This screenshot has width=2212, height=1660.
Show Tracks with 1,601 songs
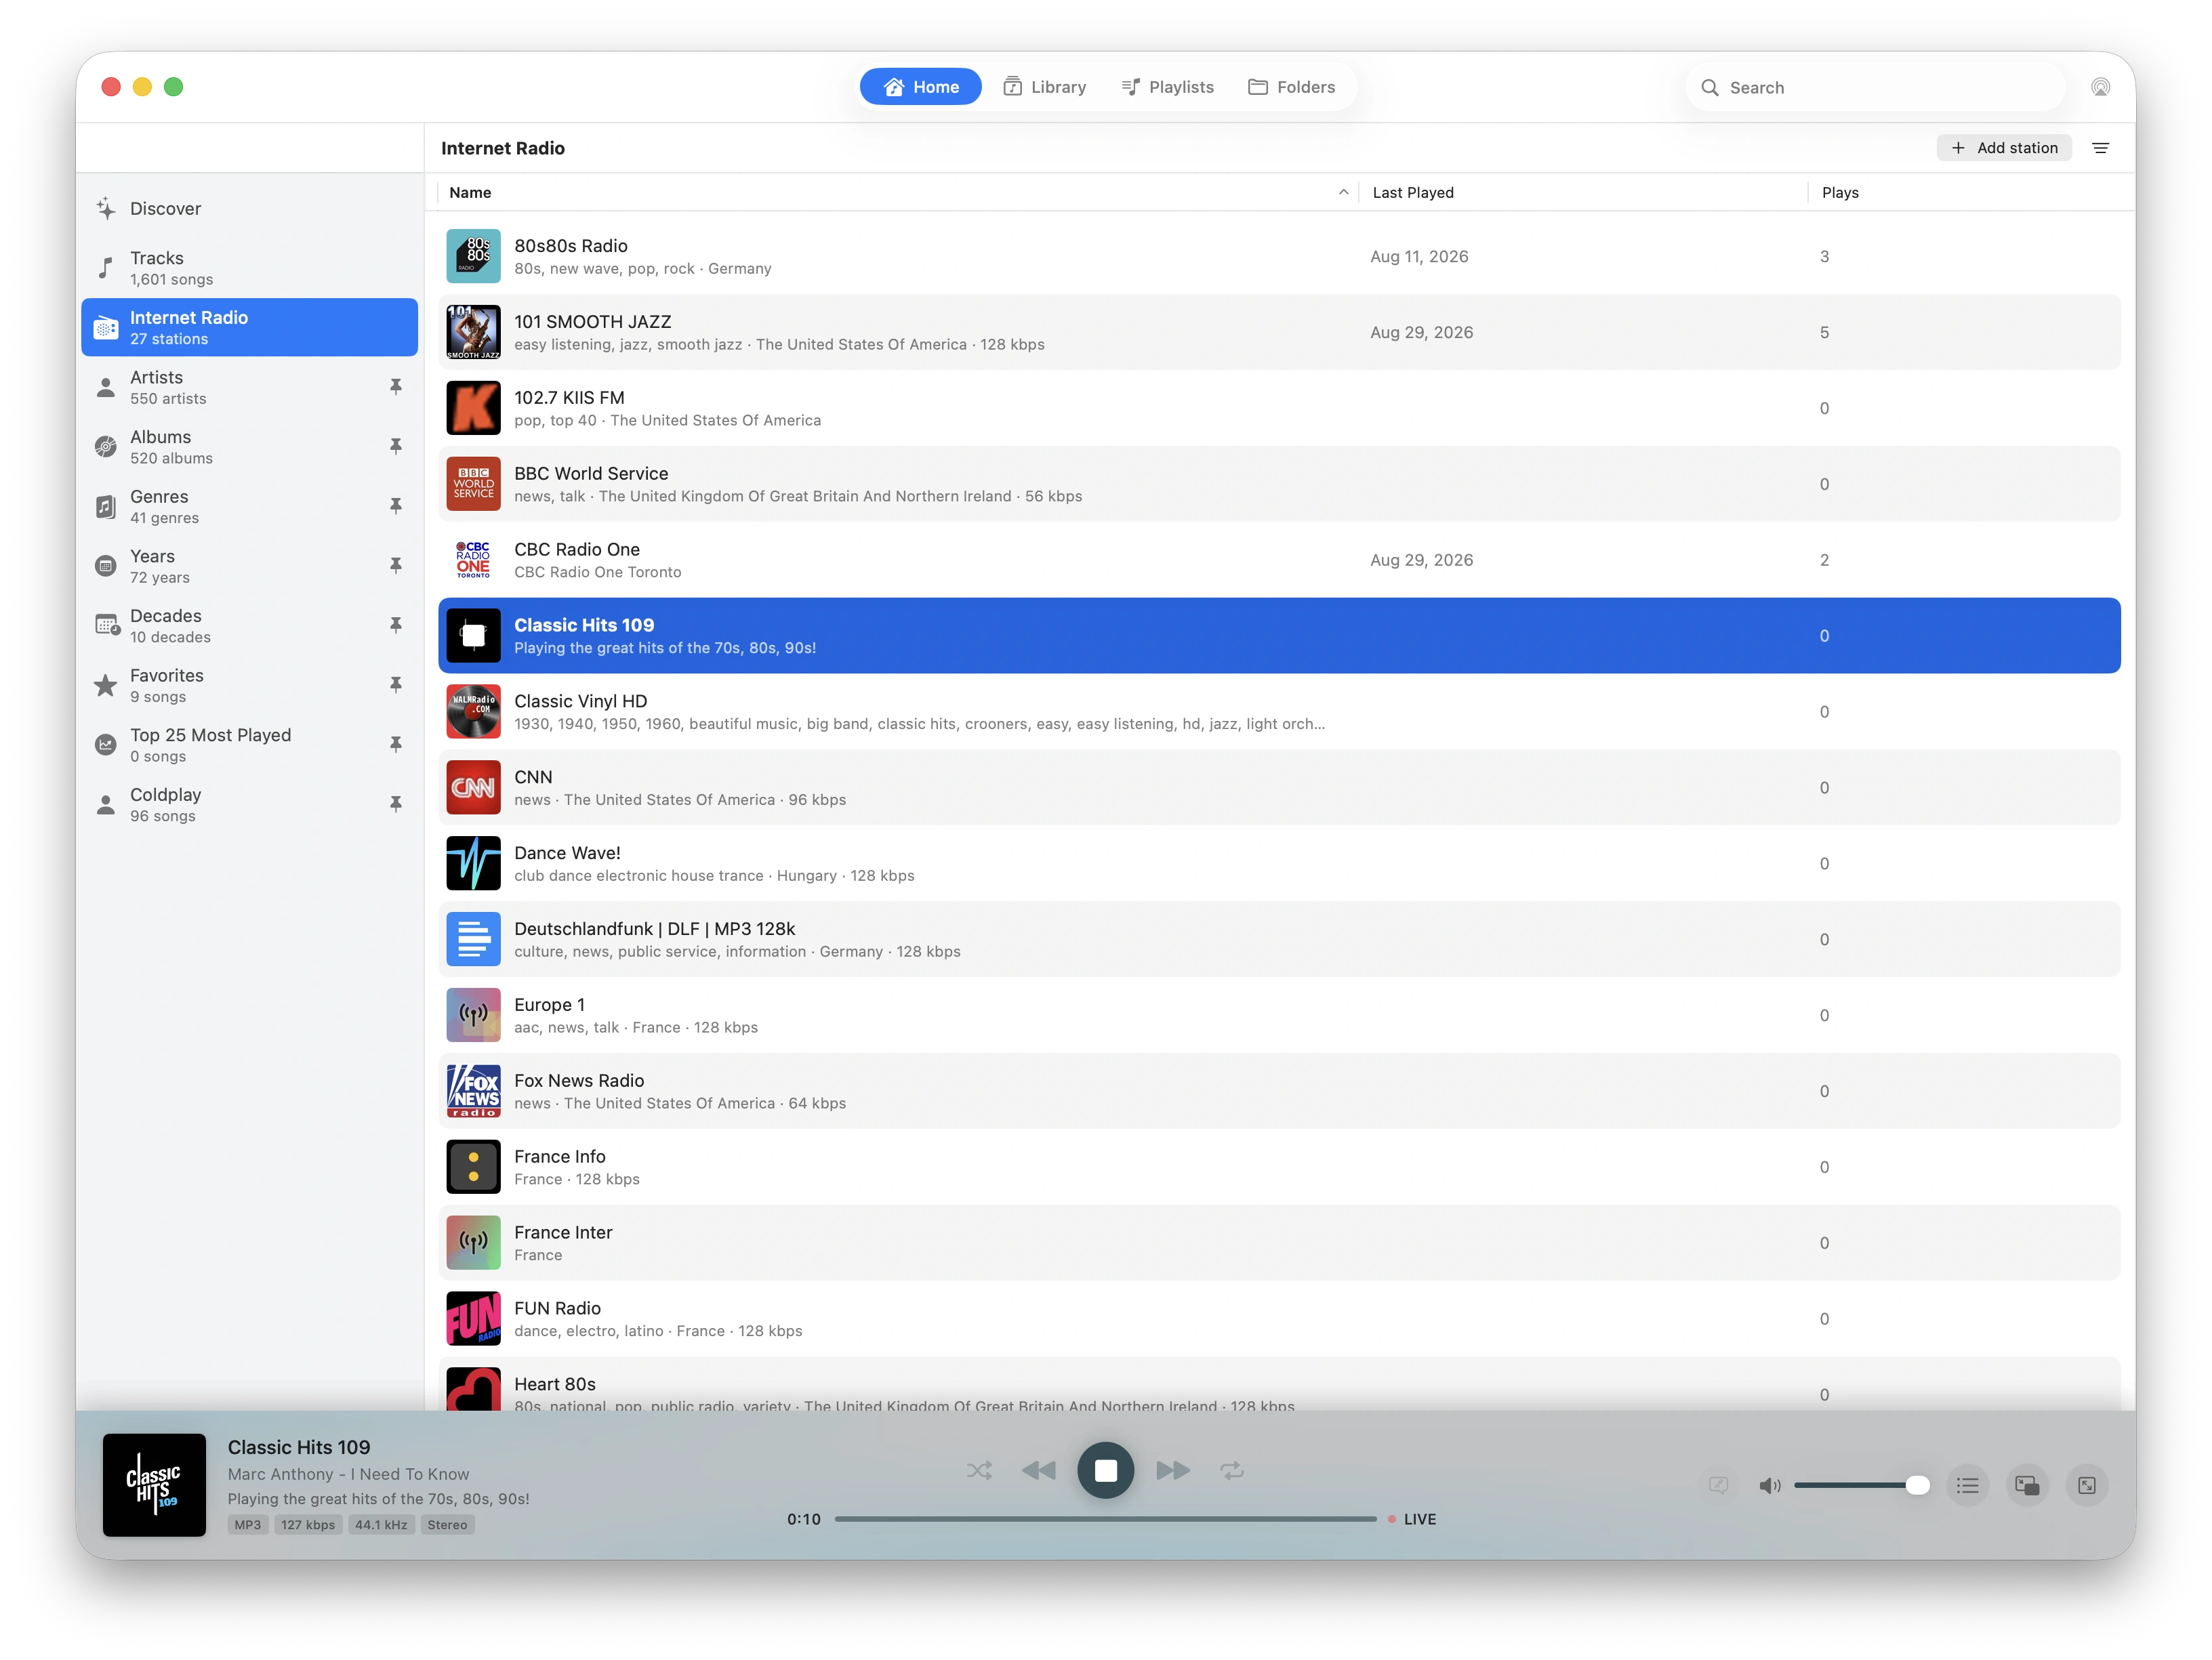[x=249, y=268]
